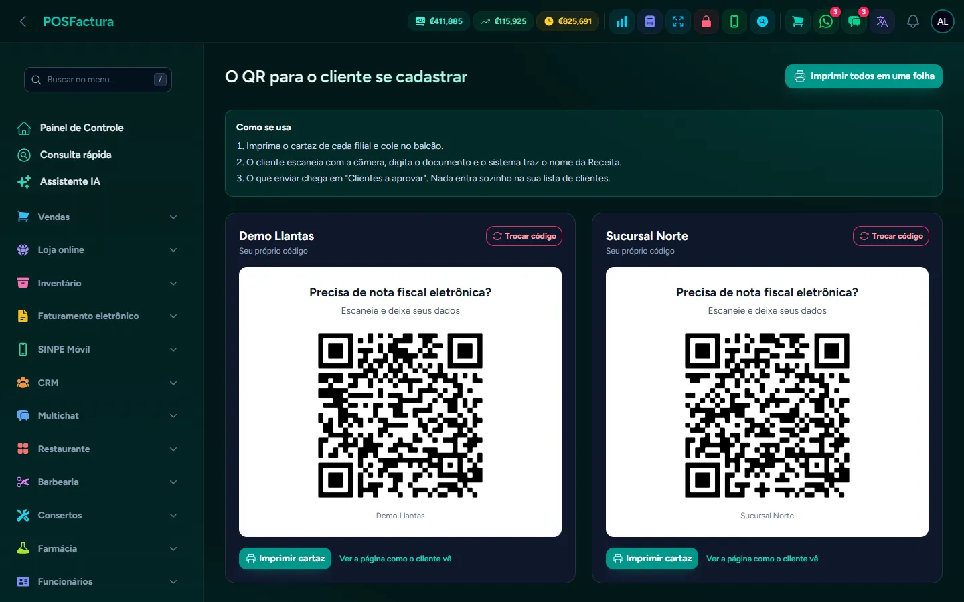The image size is (964, 602).
Task: Open the shopping cart icon
Action: [798, 21]
